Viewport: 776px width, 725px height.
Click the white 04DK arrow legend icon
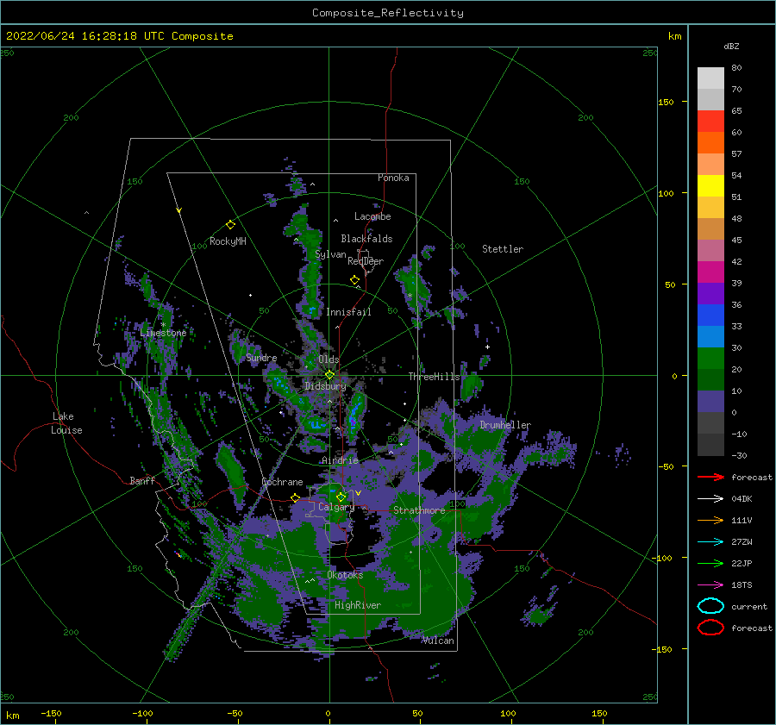(x=710, y=498)
